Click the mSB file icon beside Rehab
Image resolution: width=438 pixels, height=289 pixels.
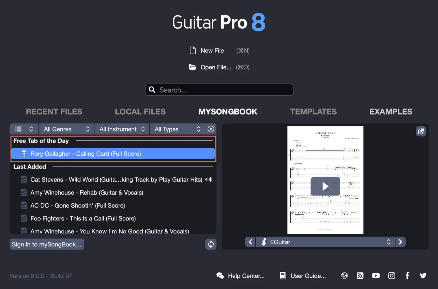(24, 192)
